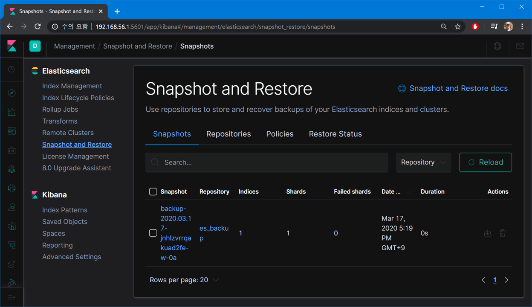Click the red extension icon in Chrome

pos(475,26)
